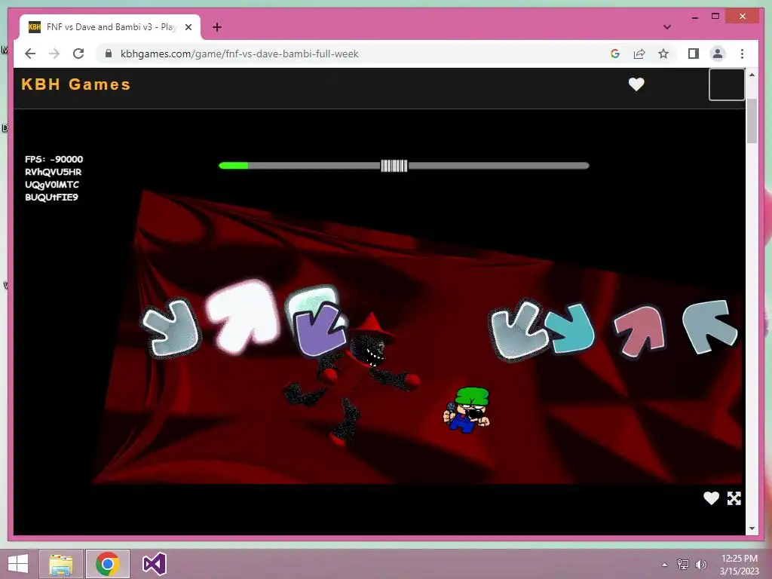Click the page scrollbar up arrow
The image size is (772, 579).
pyautogui.click(x=752, y=75)
